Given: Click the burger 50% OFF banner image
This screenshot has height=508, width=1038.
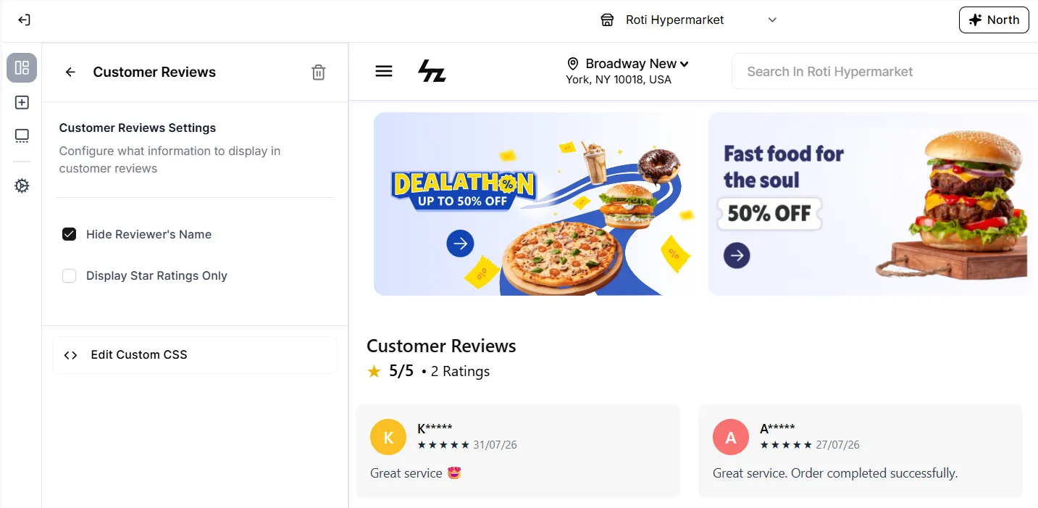Looking at the screenshot, I should coord(871,204).
